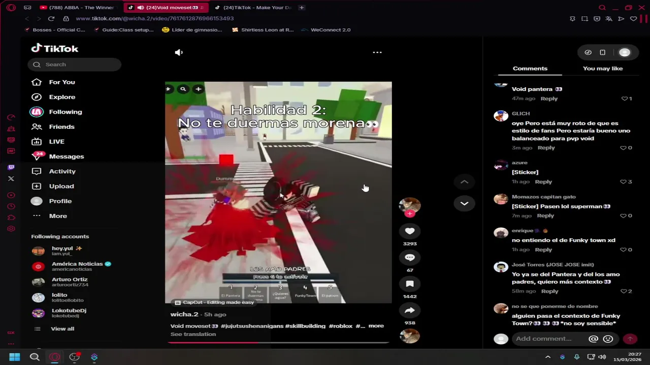This screenshot has height=365, width=650.
Task: Mute the TikTok video sound
Action: (x=179, y=52)
